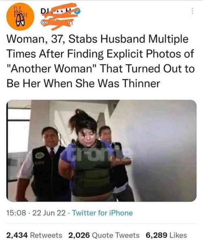View the 2,026 Quote Tweets list
Viewport: 203px width, 243px height.
click(104, 235)
